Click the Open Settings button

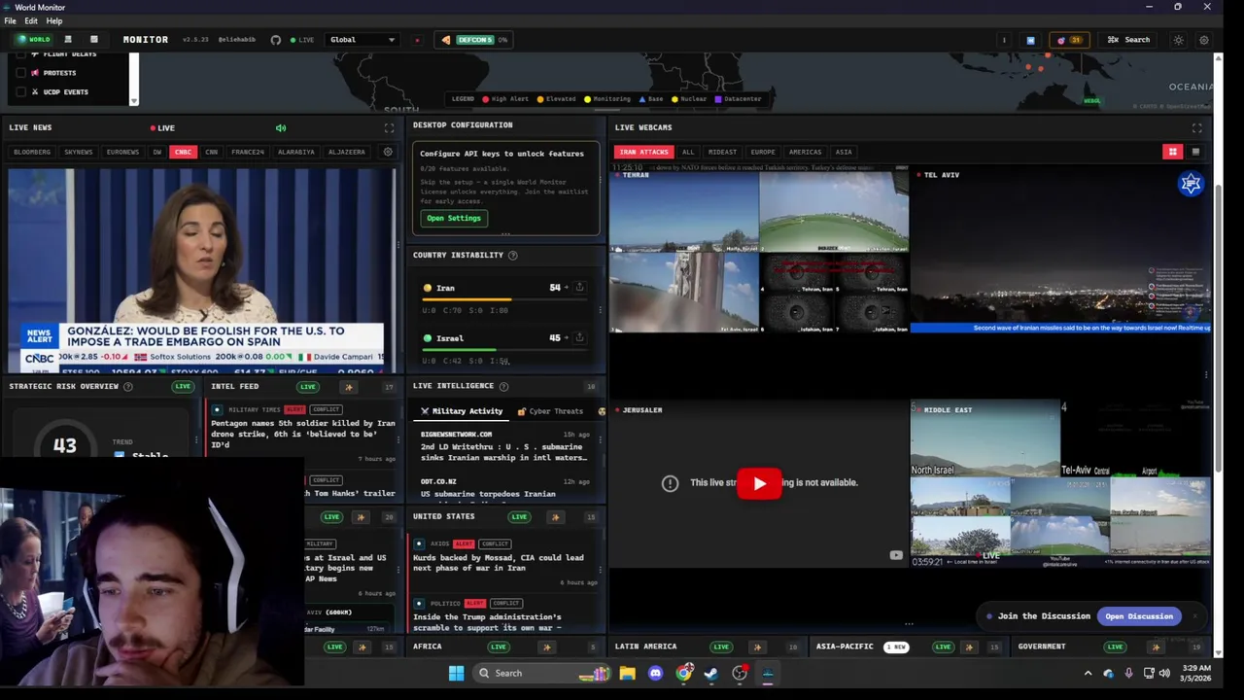454,218
